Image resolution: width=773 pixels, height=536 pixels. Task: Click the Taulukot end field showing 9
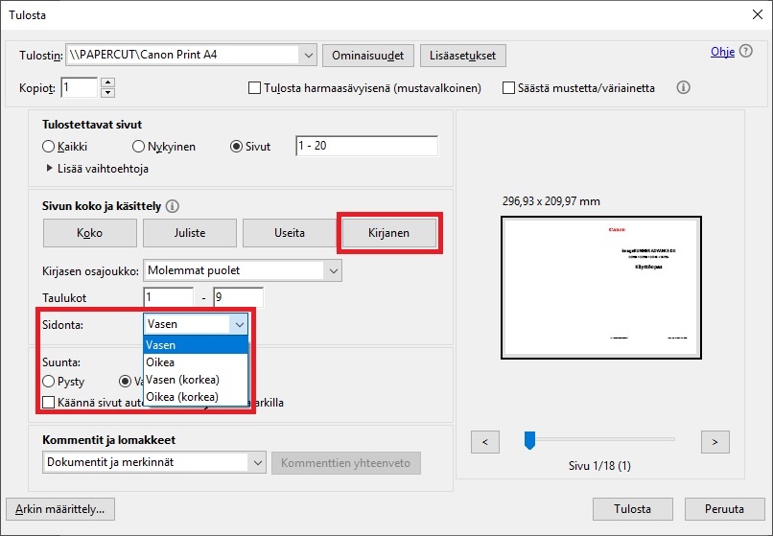239,297
